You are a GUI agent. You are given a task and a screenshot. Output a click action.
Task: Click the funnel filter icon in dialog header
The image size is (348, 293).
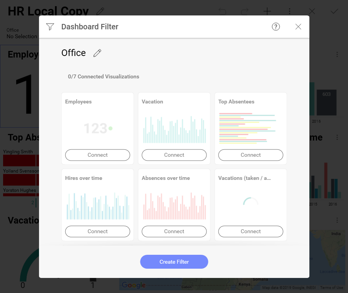point(50,27)
